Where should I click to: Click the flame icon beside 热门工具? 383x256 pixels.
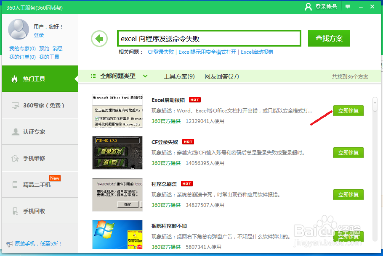coord(15,79)
